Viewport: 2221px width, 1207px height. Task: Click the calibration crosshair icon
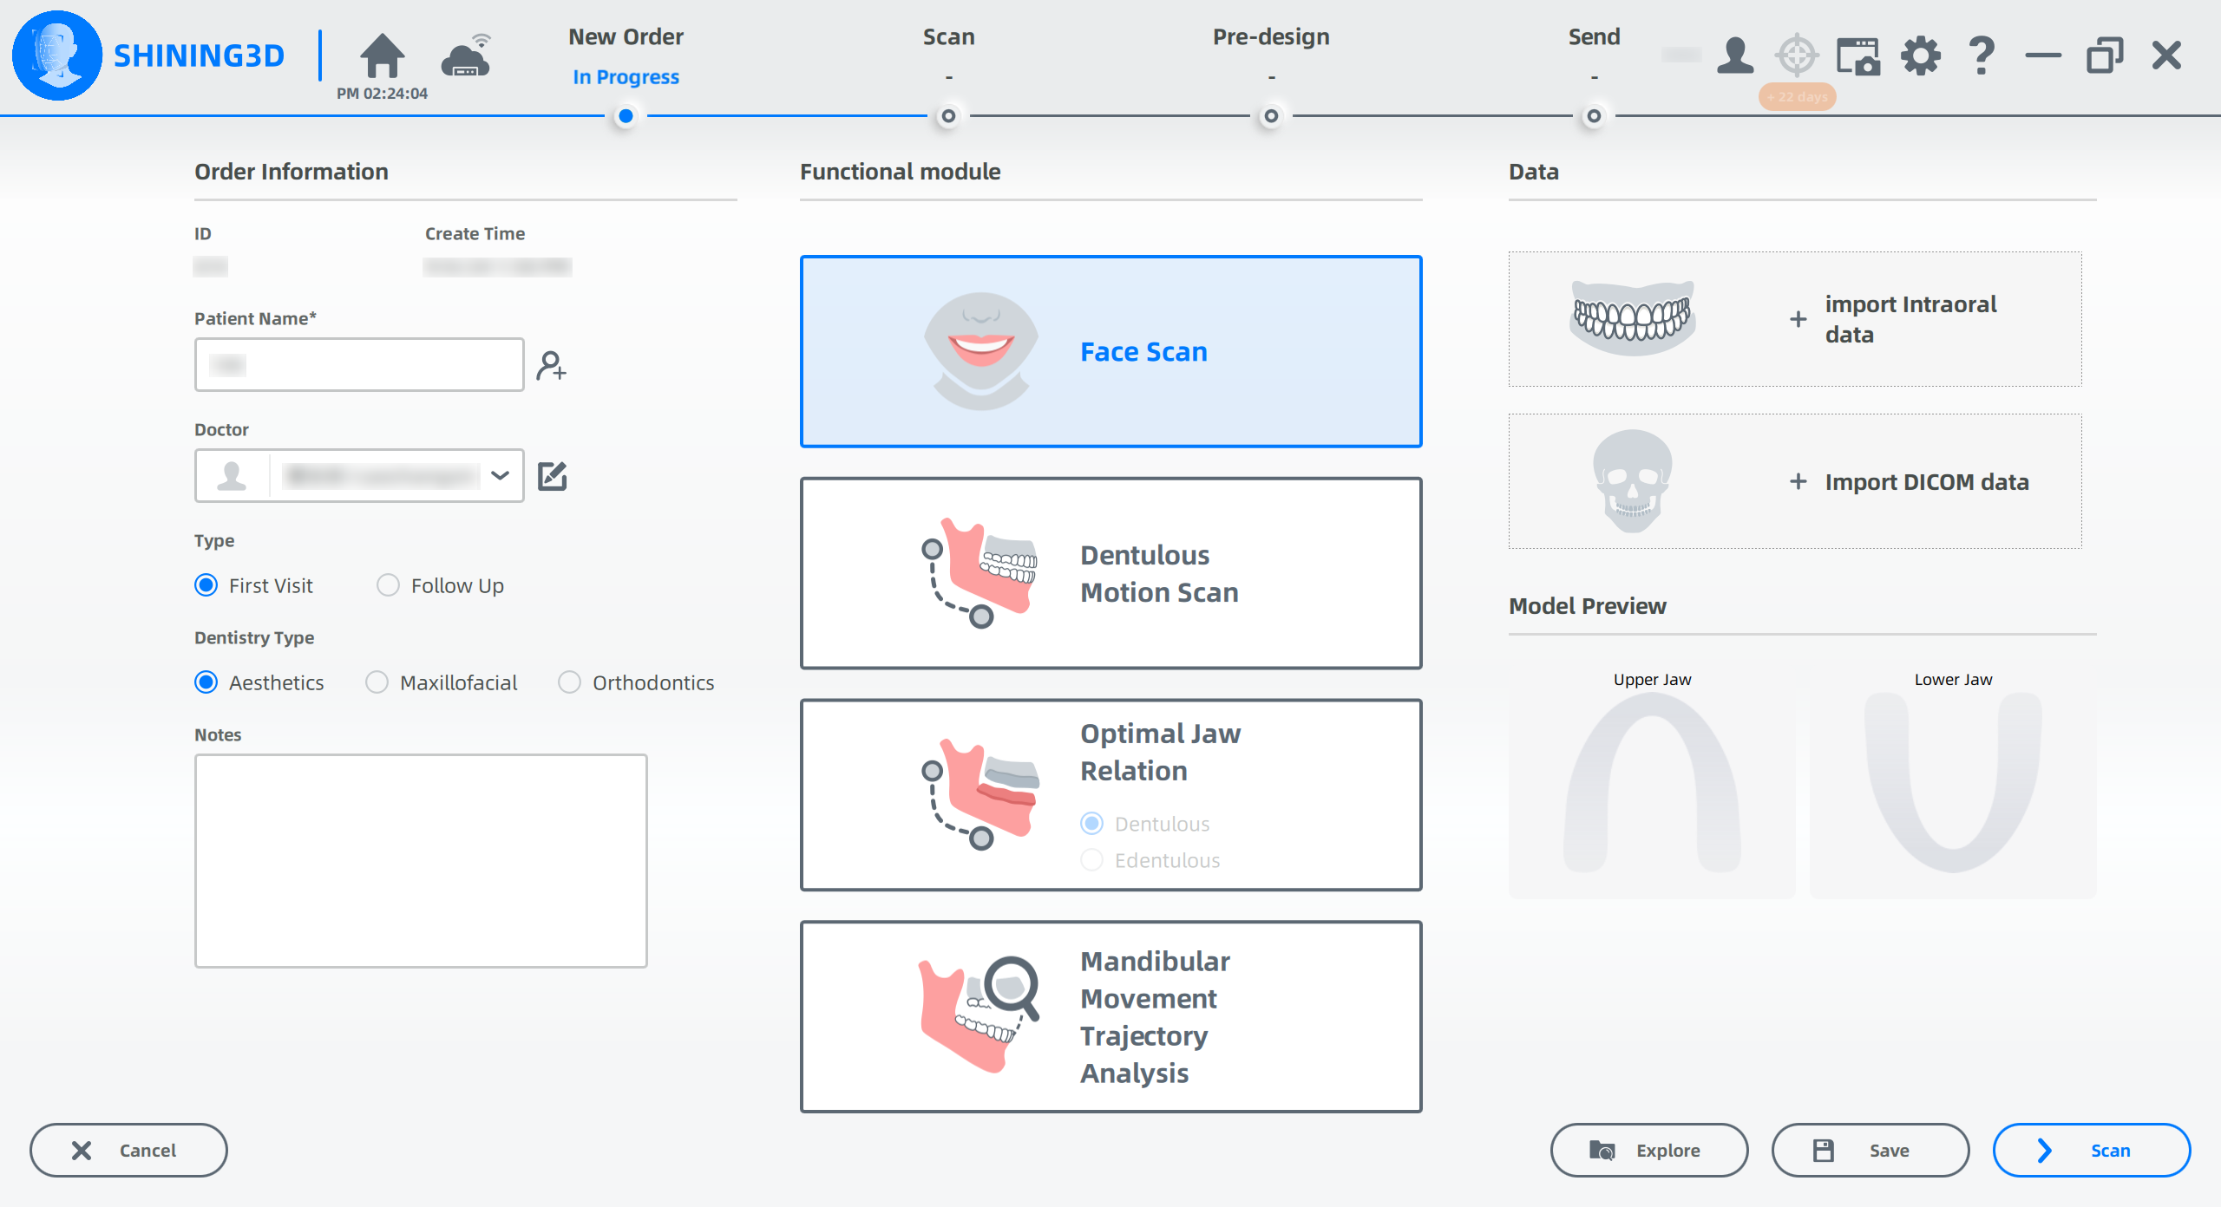pyautogui.click(x=1796, y=56)
